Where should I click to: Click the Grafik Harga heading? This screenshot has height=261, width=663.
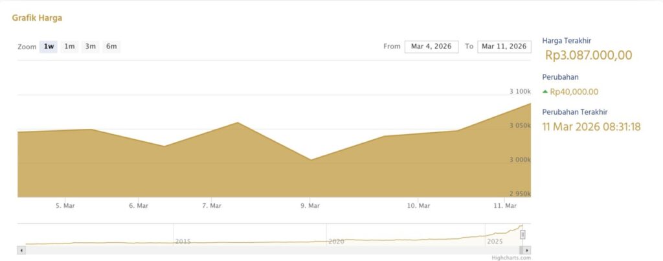point(37,18)
